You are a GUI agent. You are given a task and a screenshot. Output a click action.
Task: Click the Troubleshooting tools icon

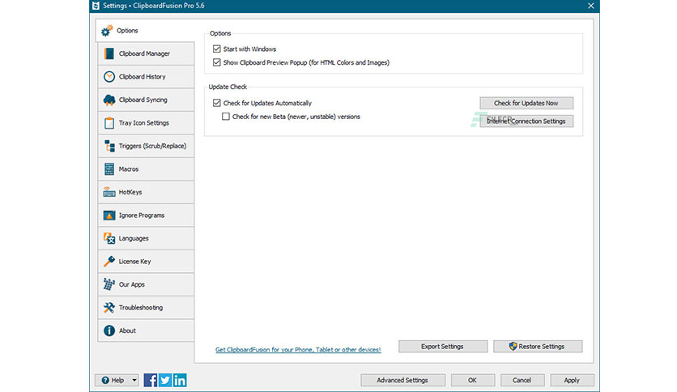109,308
